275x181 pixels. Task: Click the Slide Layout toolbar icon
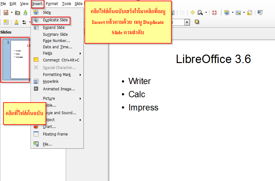pyautogui.click(x=238, y=13)
